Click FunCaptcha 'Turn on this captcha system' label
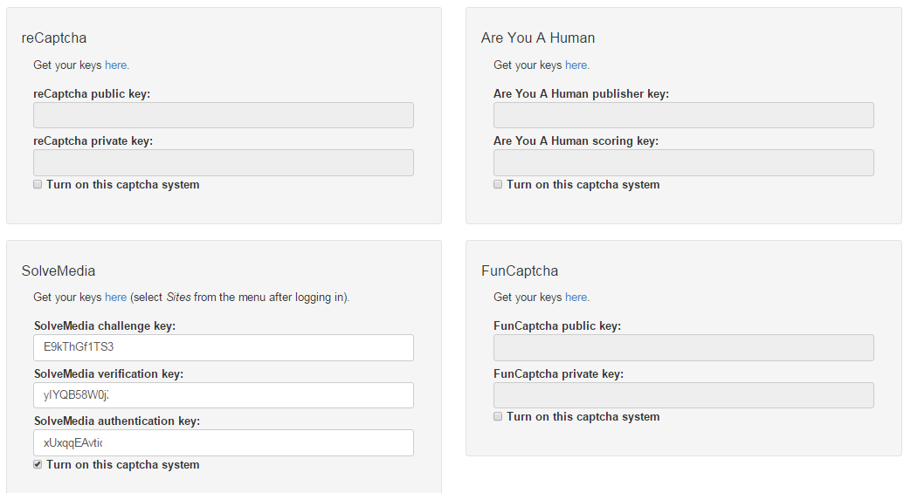Image resolution: width=911 pixels, height=493 pixels. coord(583,417)
